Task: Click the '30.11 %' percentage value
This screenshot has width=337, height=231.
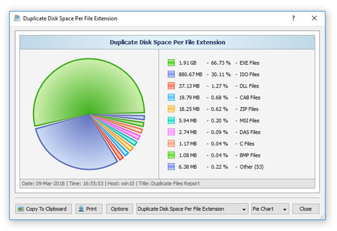Action: point(221,74)
